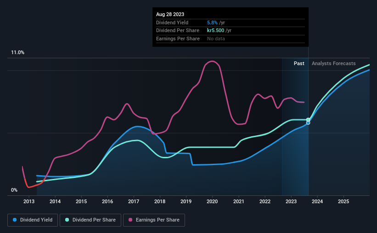Toggle the Dividend Per Share legend button
Screen dimensions: 377x233
(90, 220)
